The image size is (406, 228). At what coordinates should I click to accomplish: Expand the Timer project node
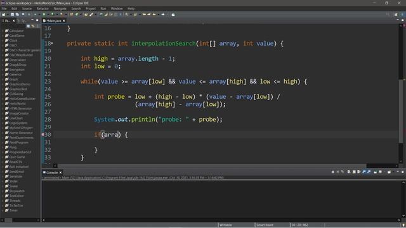[3, 210]
